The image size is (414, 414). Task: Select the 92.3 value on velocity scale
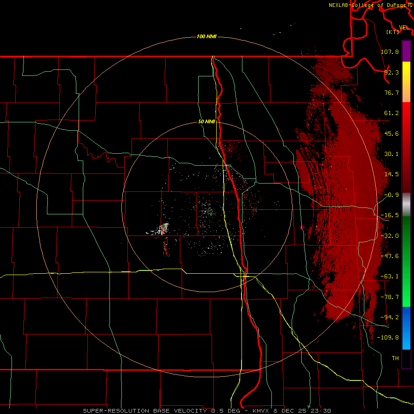pos(391,72)
